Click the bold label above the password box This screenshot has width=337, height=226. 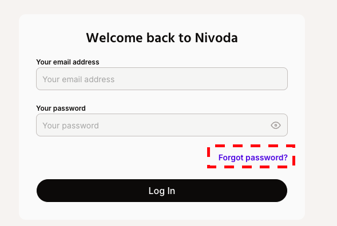[x=61, y=108]
